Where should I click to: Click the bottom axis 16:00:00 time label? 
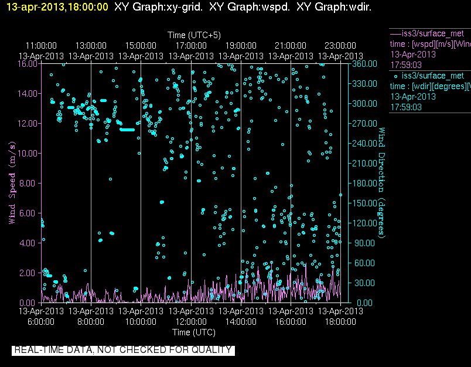[x=291, y=322]
